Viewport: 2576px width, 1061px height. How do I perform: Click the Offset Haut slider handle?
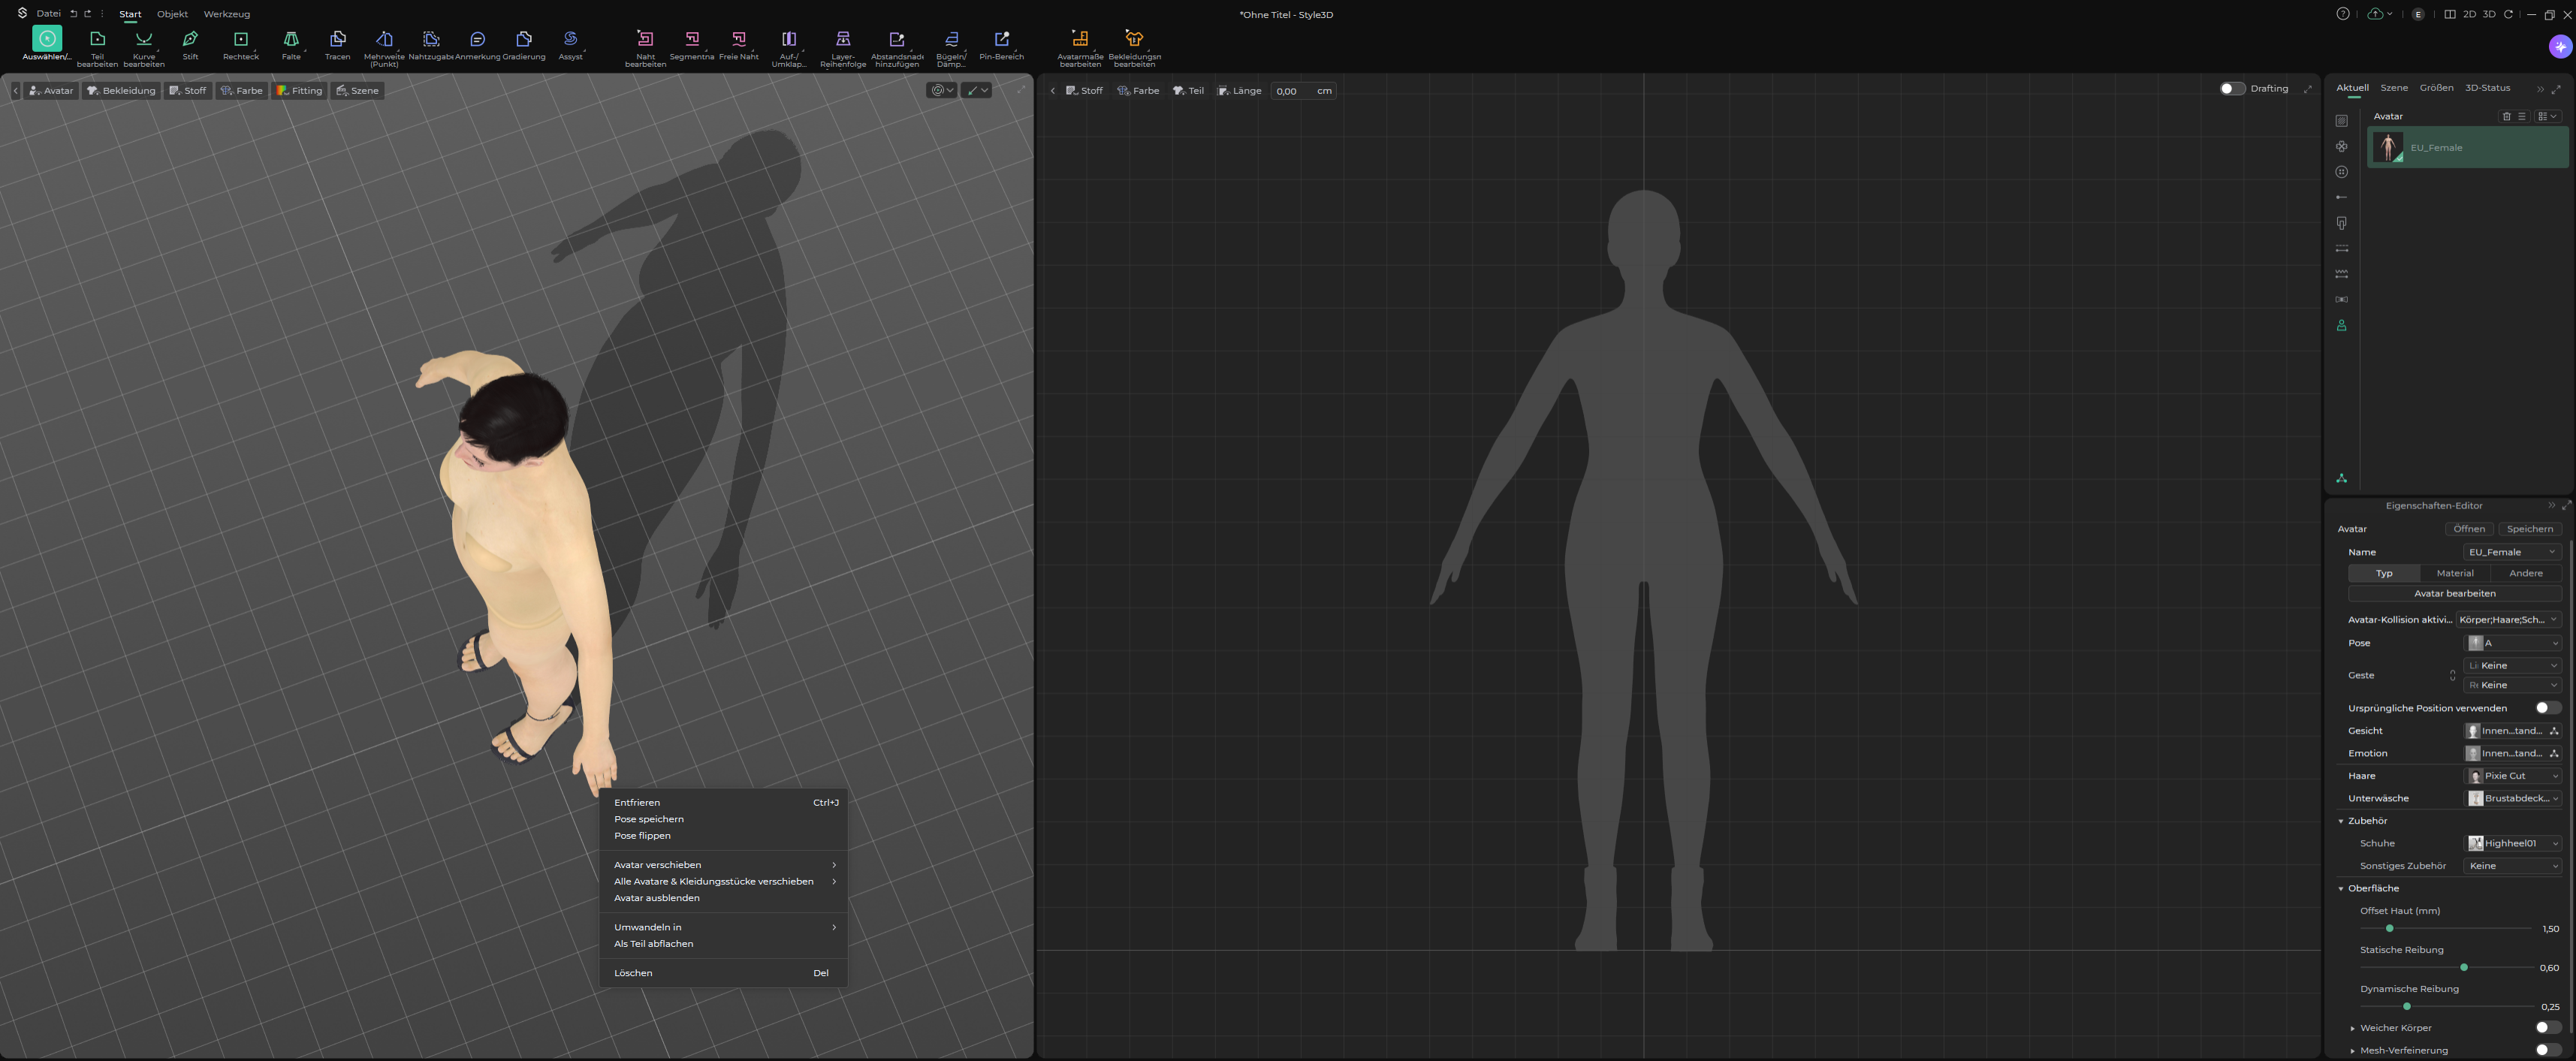click(x=2389, y=928)
